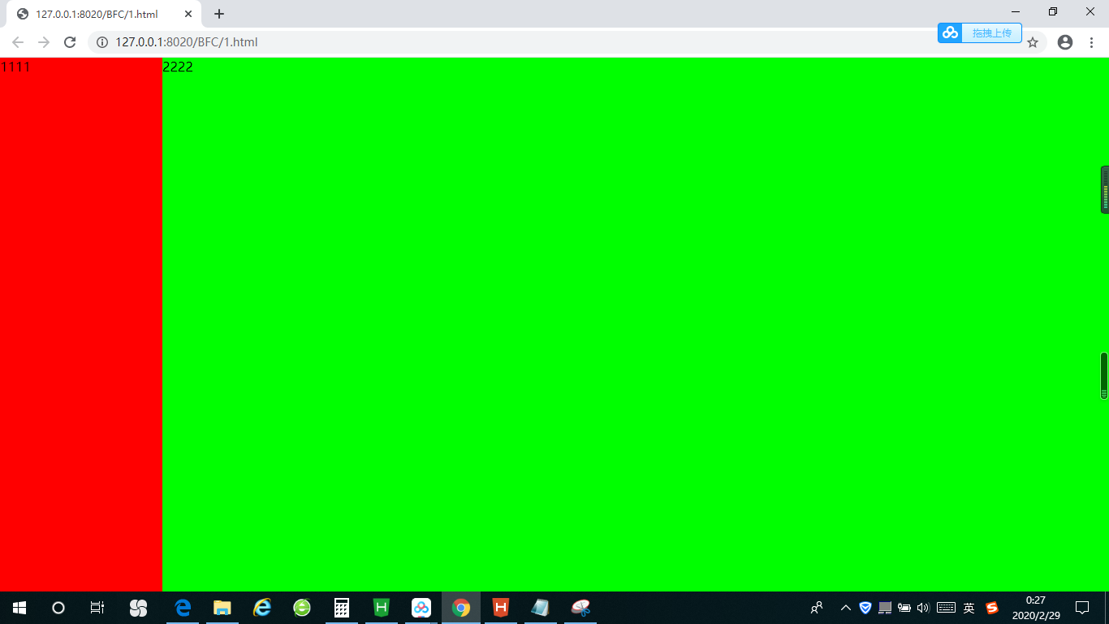Open the Chrome profile avatar menu
Screen dimensions: 1109x624
pos(1065,42)
